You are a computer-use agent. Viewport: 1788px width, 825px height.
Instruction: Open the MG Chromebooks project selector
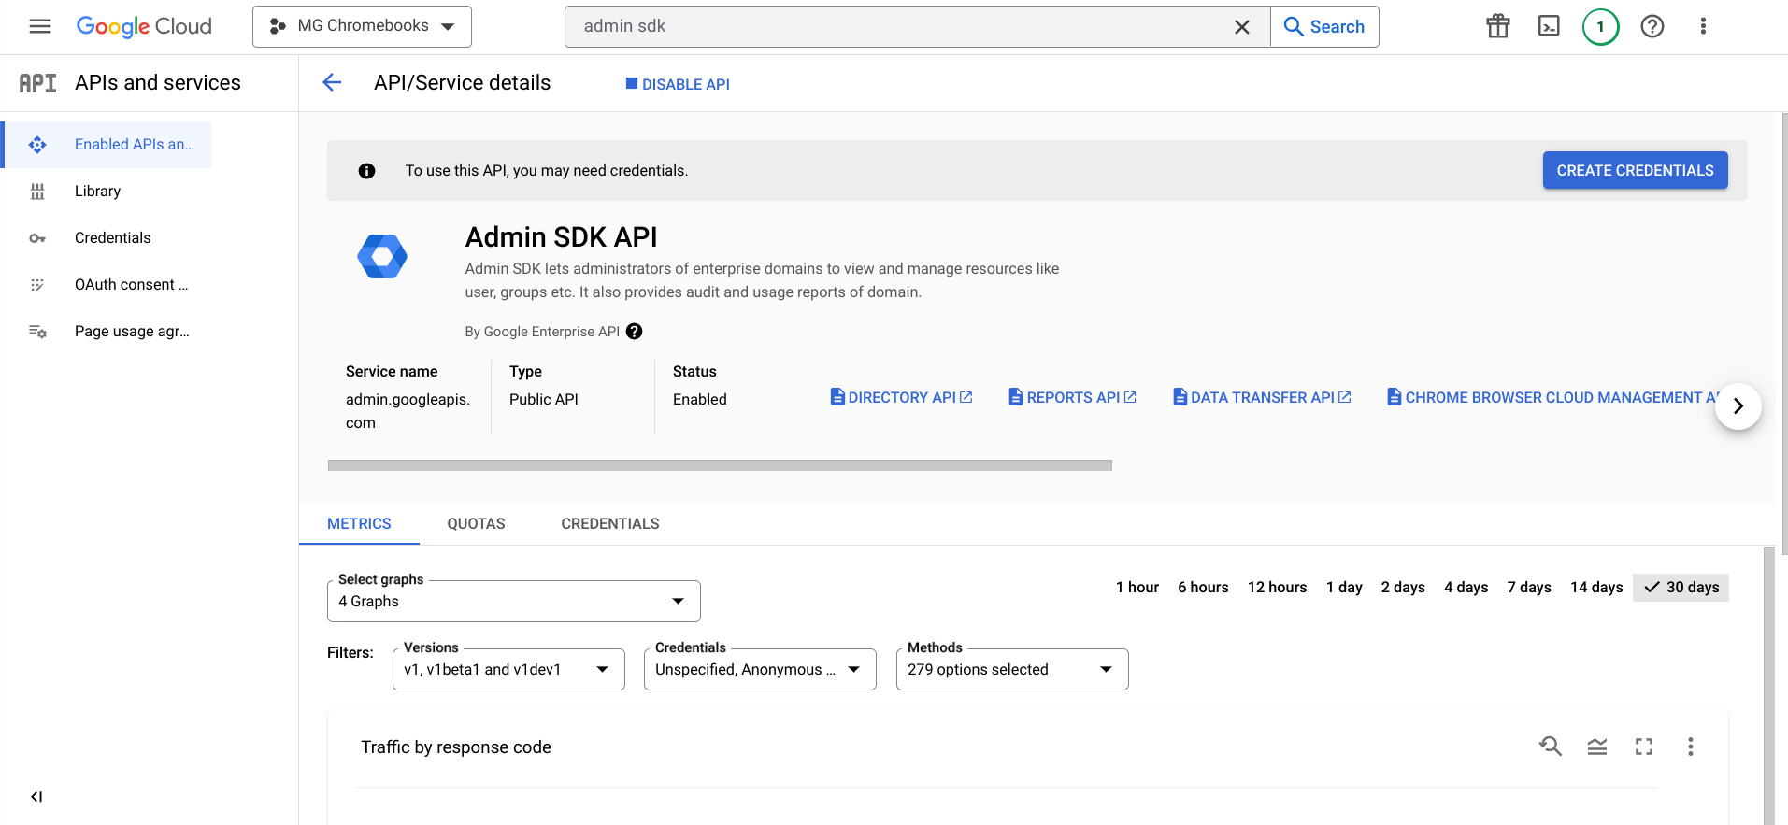[362, 26]
